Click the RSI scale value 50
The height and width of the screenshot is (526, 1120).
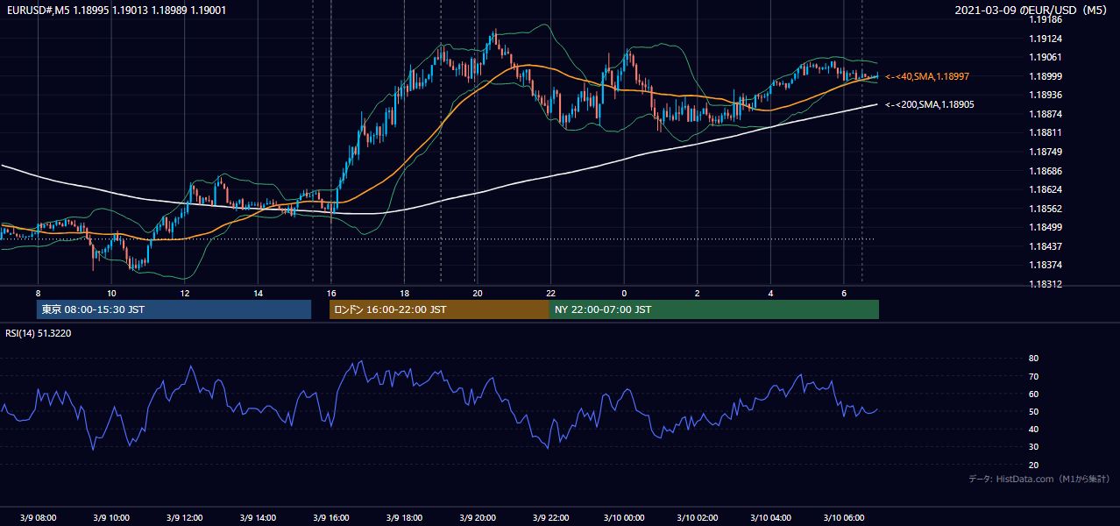pyautogui.click(x=1034, y=412)
